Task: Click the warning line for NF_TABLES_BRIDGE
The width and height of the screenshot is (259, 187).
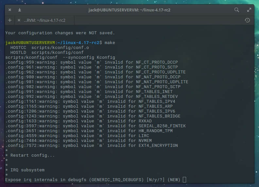Action: coord(93,116)
